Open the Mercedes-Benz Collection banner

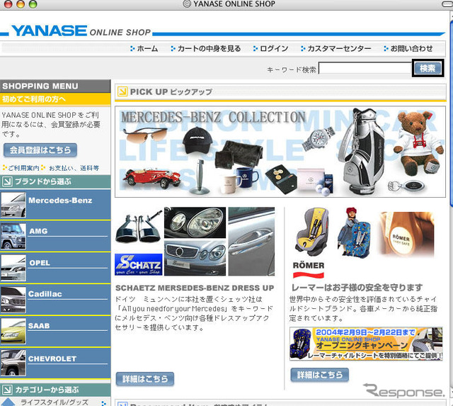280,152
